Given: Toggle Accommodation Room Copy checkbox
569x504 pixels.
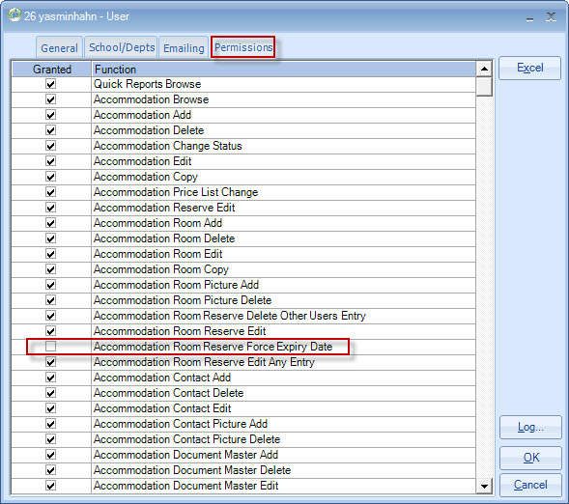Looking at the screenshot, I should [x=51, y=269].
